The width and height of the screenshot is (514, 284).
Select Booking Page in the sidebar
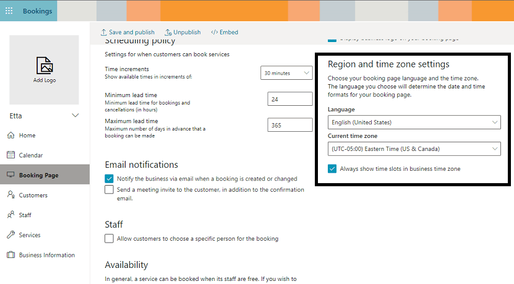[x=45, y=174]
